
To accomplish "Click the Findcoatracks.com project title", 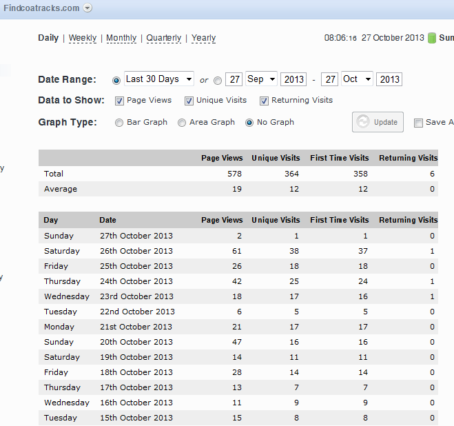I will click(41, 8).
